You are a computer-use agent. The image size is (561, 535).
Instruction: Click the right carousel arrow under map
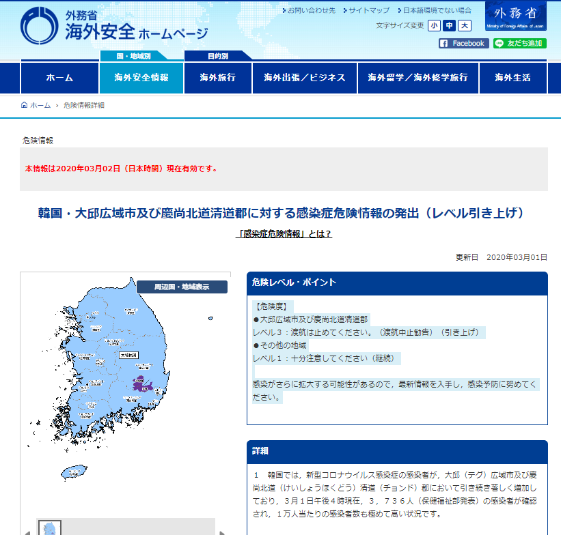(222, 531)
